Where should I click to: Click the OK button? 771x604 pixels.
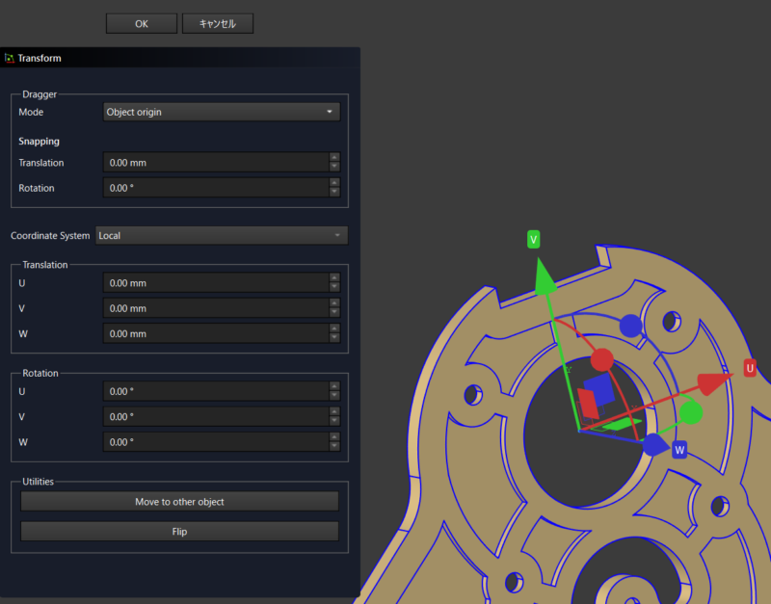(x=142, y=23)
